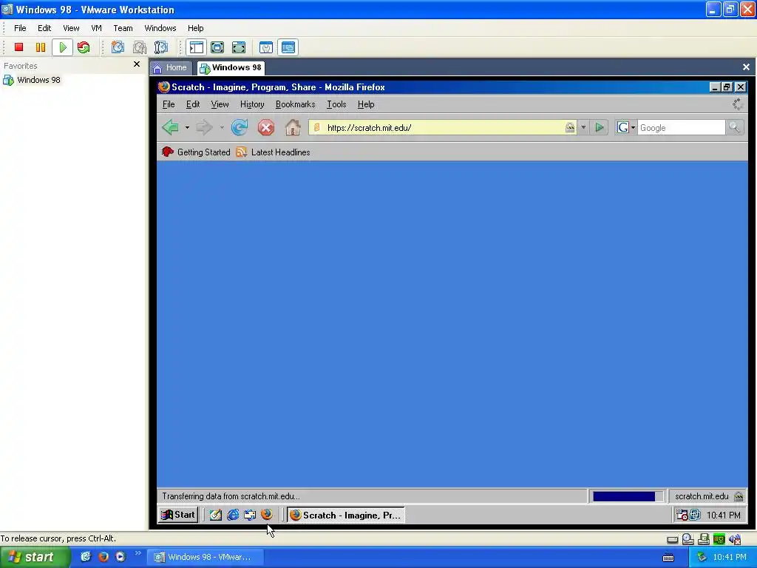This screenshot has width=757, height=568.
Task: Select Scratch Firefox taskbar button
Action: (x=346, y=515)
